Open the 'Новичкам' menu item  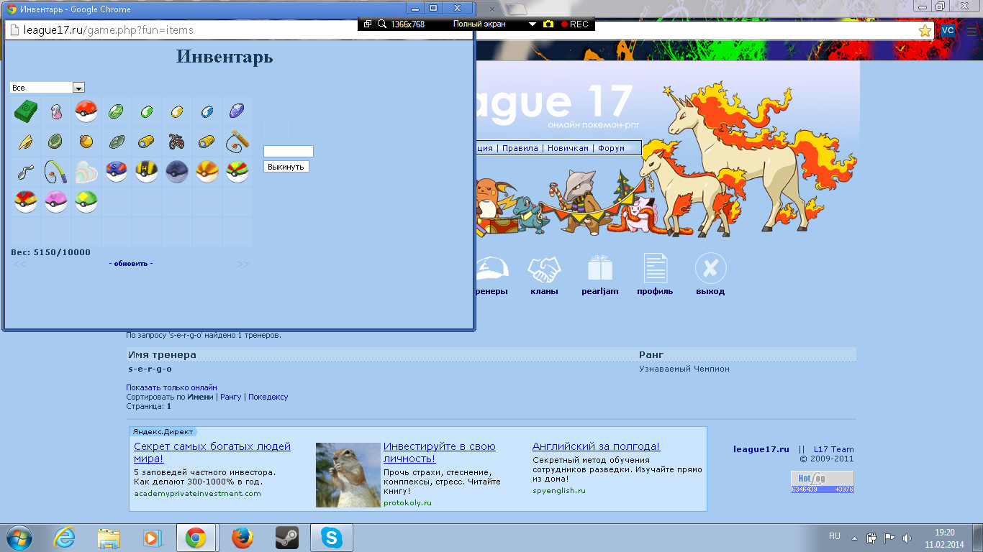(568, 148)
